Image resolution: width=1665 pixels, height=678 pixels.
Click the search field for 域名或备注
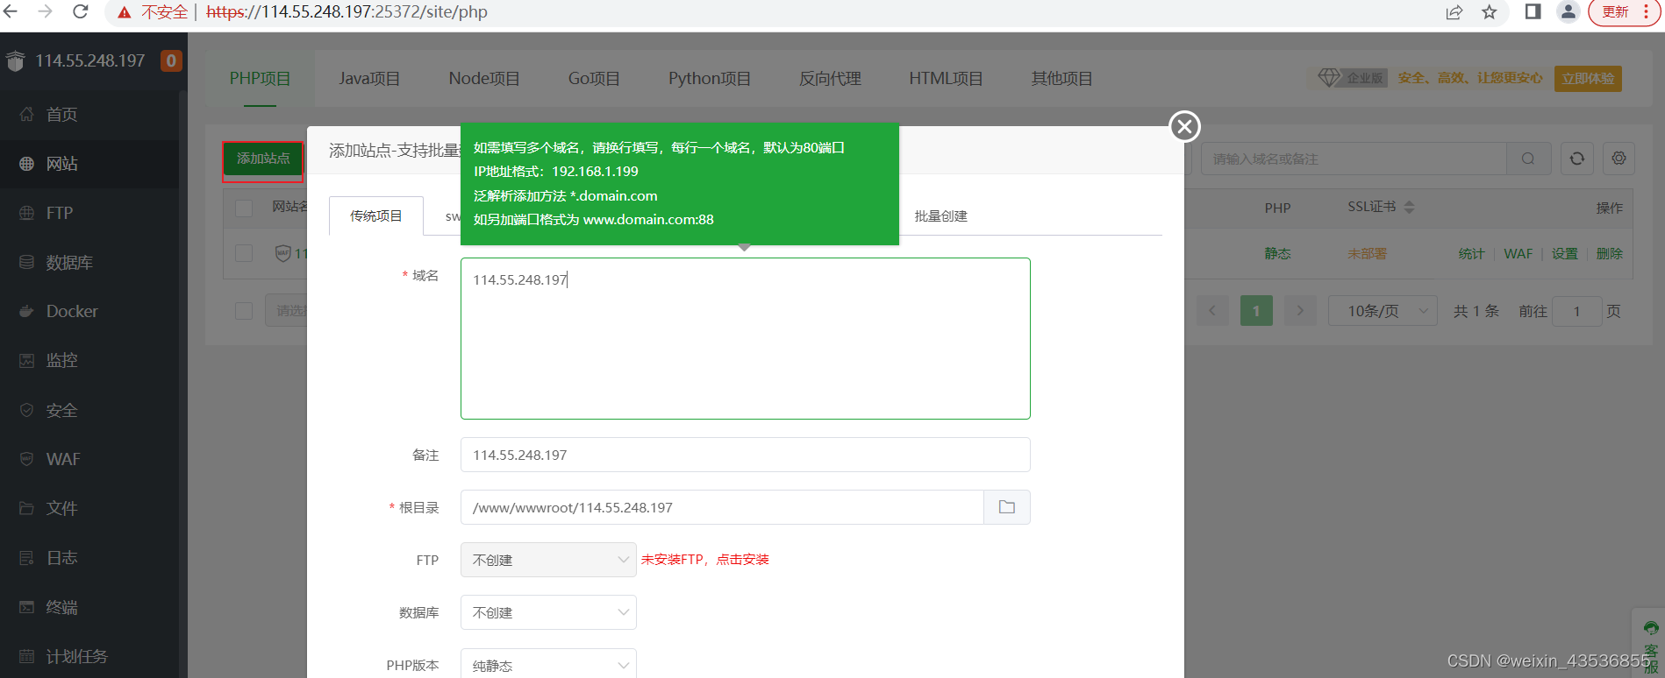pos(1354,159)
